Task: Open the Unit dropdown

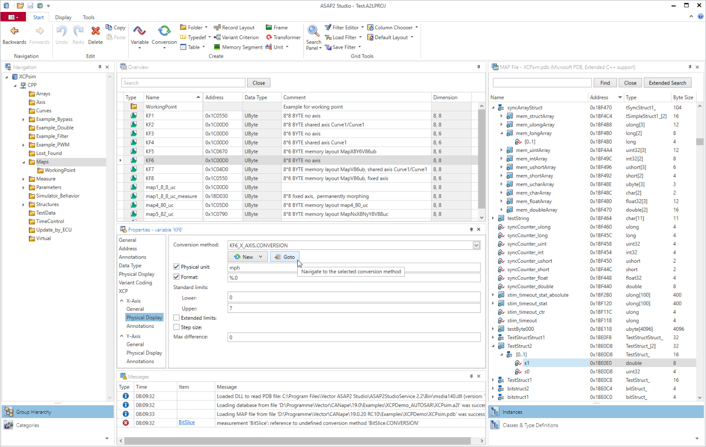Action: [x=287, y=47]
